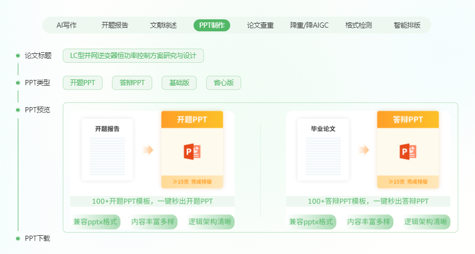Click the 兼容pptx格式 tag under 开题PPT
The image size is (475, 254).
point(95,222)
